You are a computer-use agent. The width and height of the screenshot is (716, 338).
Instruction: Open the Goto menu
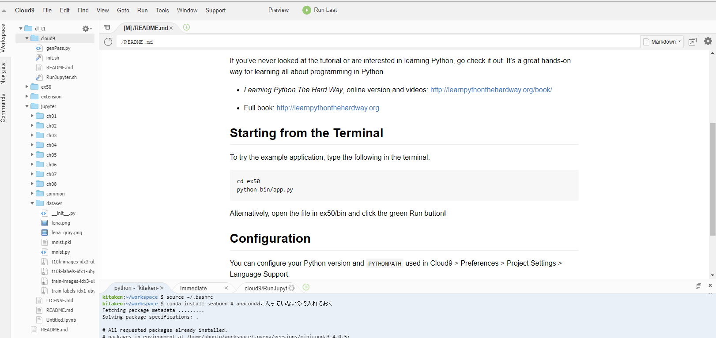(x=123, y=10)
